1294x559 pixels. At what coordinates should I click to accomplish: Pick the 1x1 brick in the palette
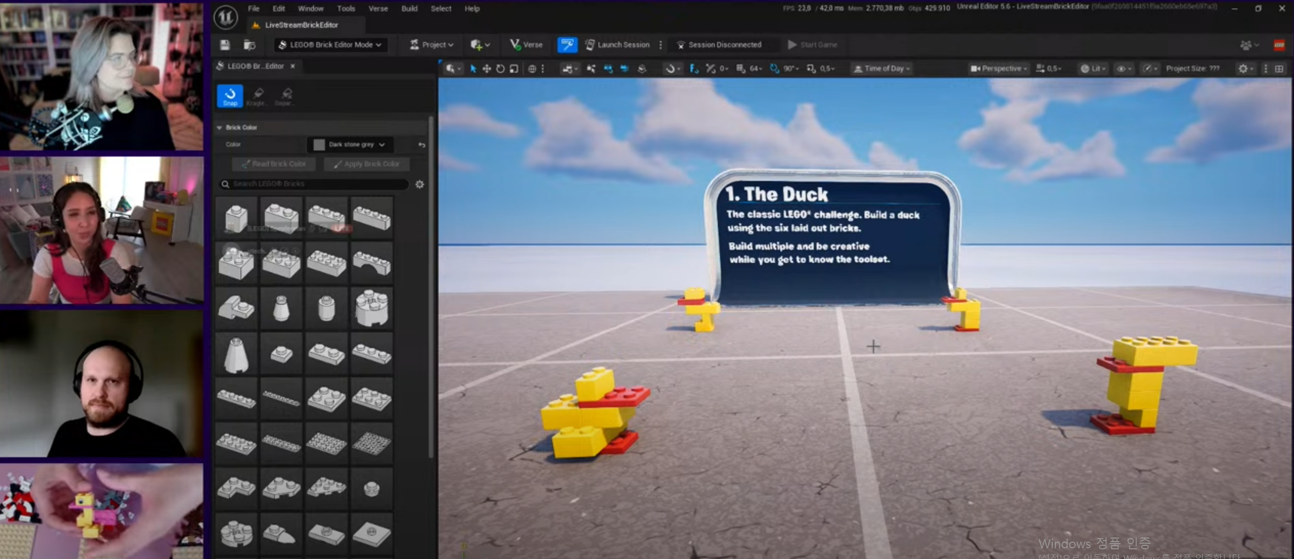[x=236, y=218]
